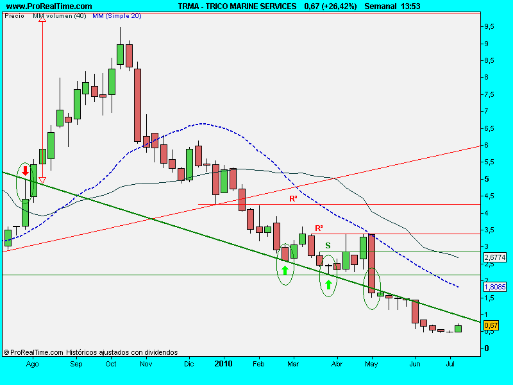Click the 6,5 price axis label
The width and height of the screenshot is (513, 385).
pos(489,128)
